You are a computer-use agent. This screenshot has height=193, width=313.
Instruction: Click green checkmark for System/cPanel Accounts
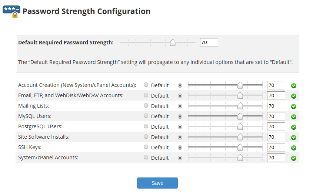pos(294,158)
